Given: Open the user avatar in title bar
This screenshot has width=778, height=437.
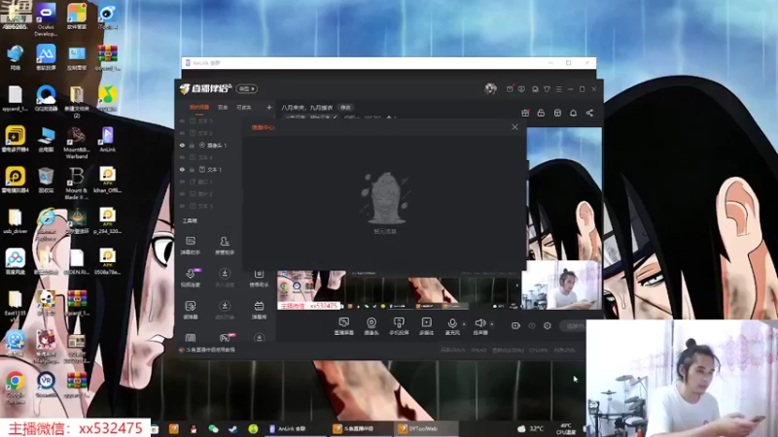Looking at the screenshot, I should pos(490,88).
